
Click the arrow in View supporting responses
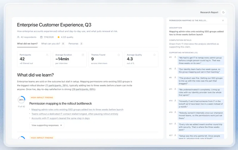click(61, 125)
